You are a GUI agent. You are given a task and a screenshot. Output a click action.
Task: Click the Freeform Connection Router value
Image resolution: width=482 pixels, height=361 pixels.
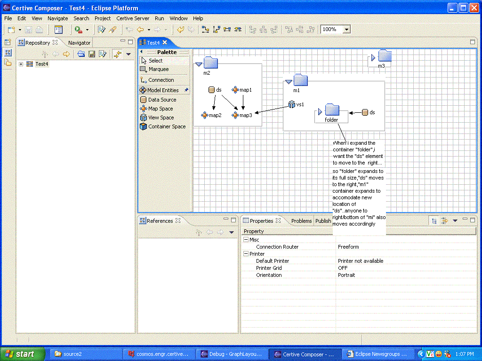point(348,246)
